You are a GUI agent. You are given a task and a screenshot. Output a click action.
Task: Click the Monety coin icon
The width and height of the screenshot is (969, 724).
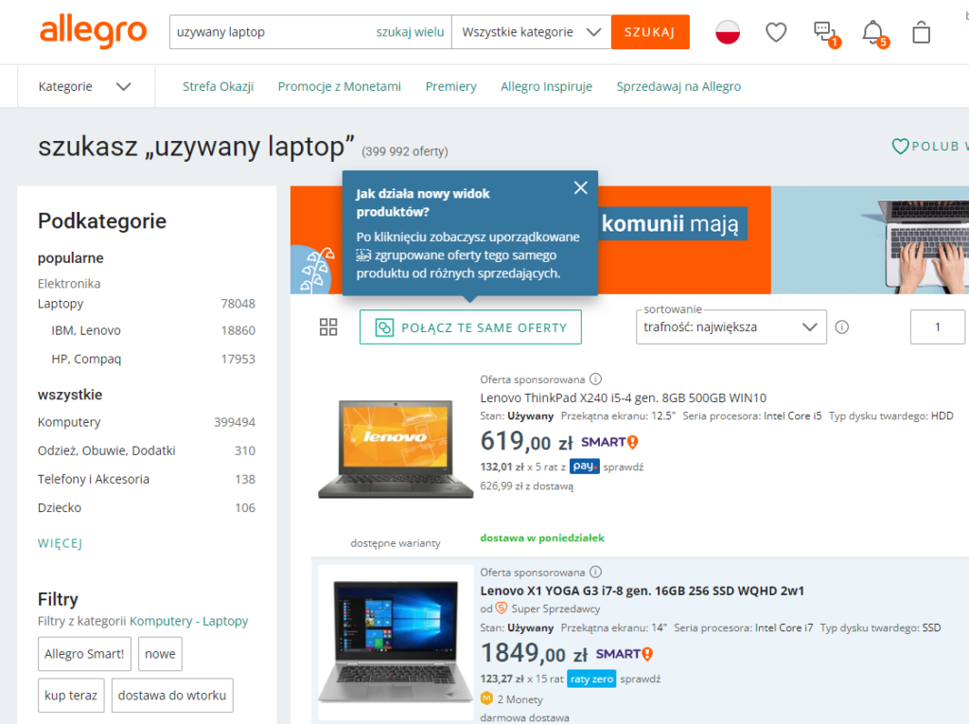pos(487,698)
